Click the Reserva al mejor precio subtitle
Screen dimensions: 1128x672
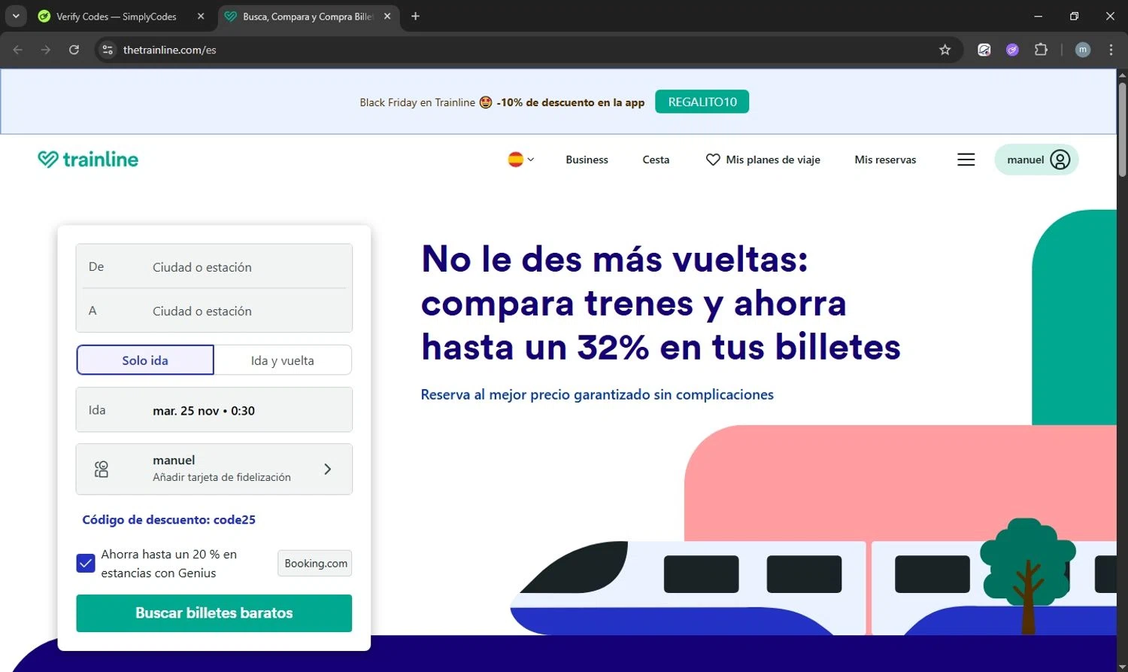597,394
